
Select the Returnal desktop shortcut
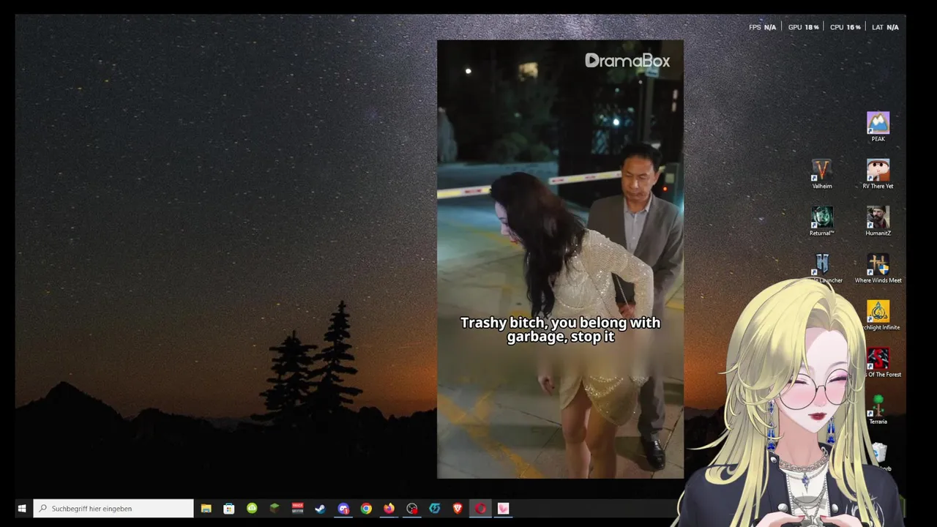[x=822, y=221]
